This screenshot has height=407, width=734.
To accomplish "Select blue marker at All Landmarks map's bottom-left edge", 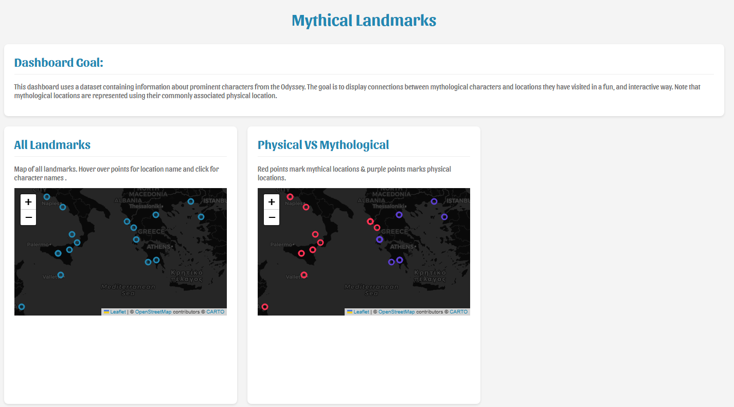I will (x=22, y=307).
